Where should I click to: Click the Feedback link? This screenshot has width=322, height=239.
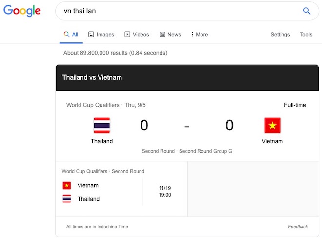pyautogui.click(x=298, y=227)
